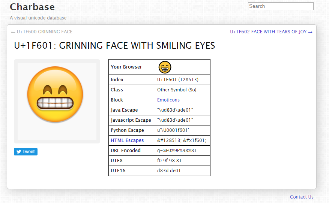Click the Tweet button
329x203 pixels.
26,152
